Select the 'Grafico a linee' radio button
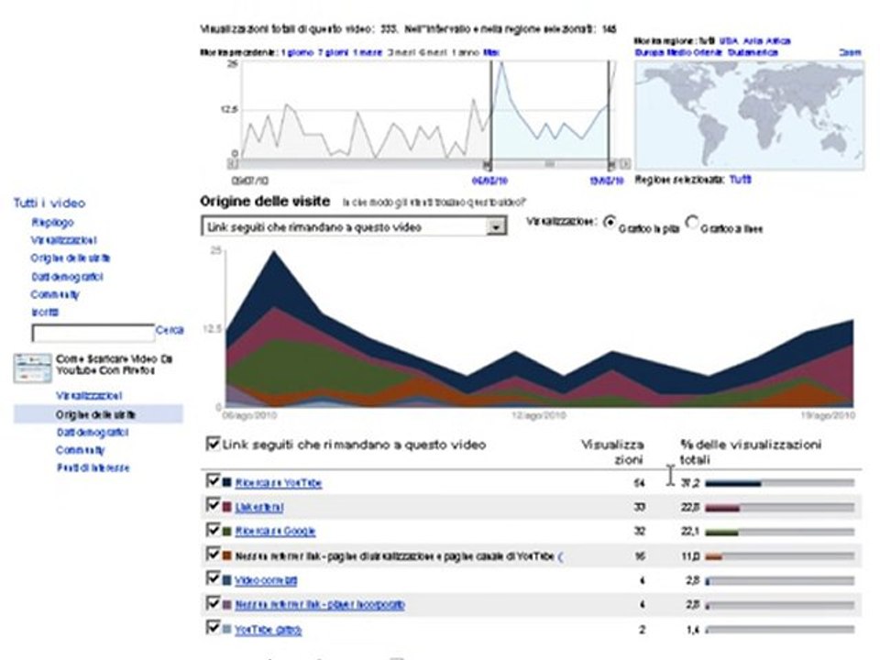 point(693,222)
